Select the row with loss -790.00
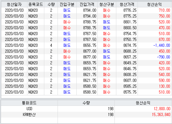Image resolution: width=172 pixels, height=124 pixels. (86, 57)
